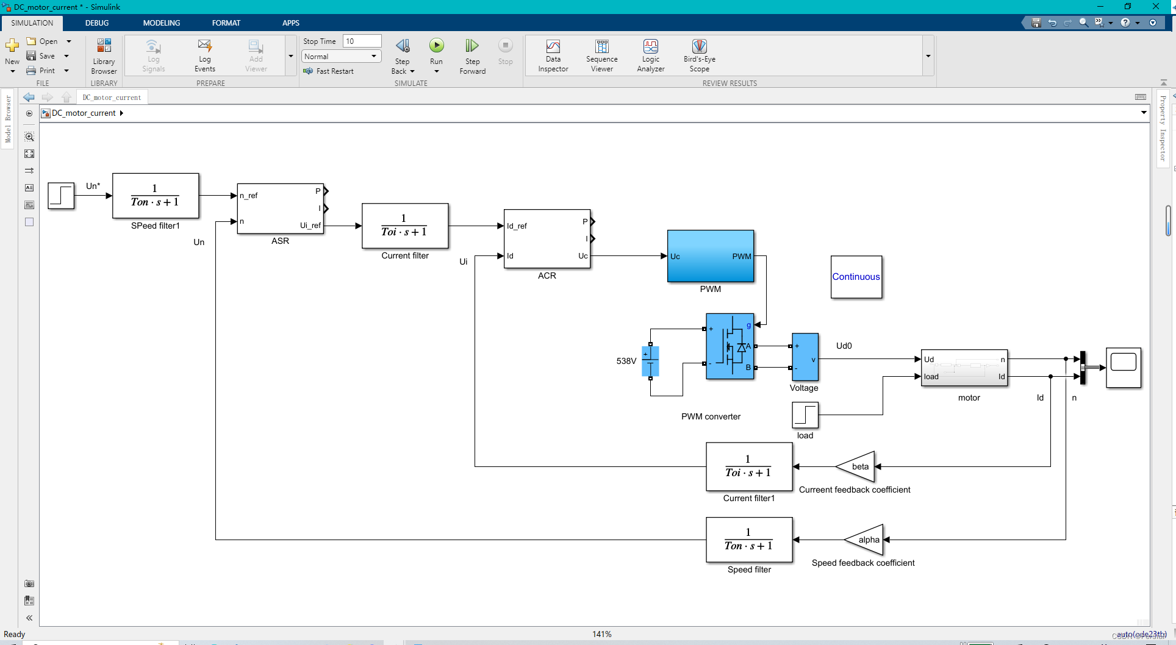The image size is (1176, 645).
Task: Open the breadcrumb dropdown above the canvas
Action: 1144,113
